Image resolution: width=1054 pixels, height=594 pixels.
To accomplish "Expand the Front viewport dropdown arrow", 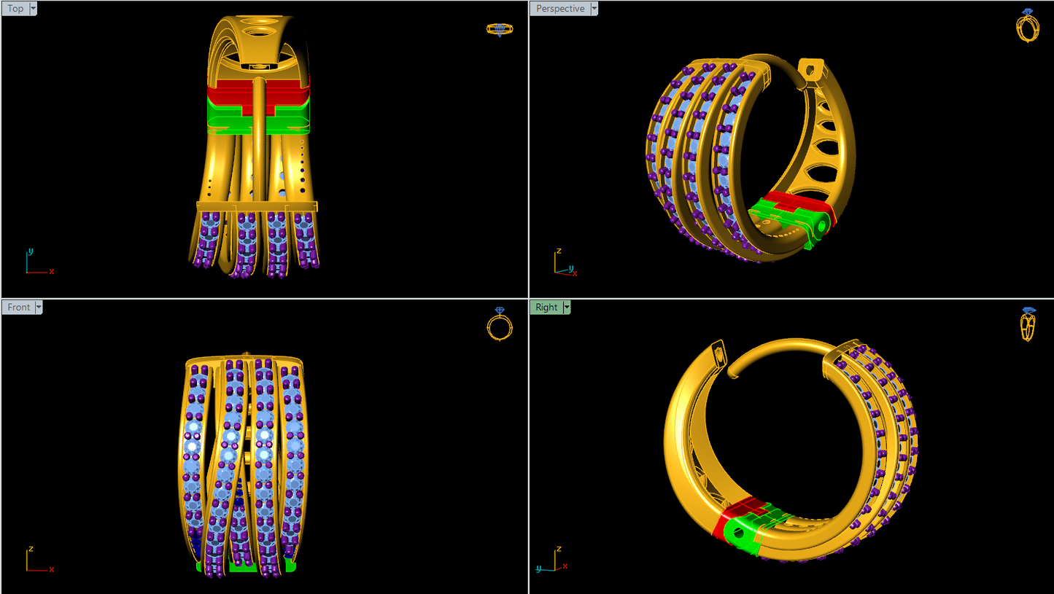I will click(39, 308).
